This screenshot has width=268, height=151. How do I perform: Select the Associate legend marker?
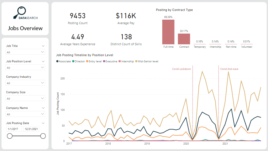tap(58, 61)
